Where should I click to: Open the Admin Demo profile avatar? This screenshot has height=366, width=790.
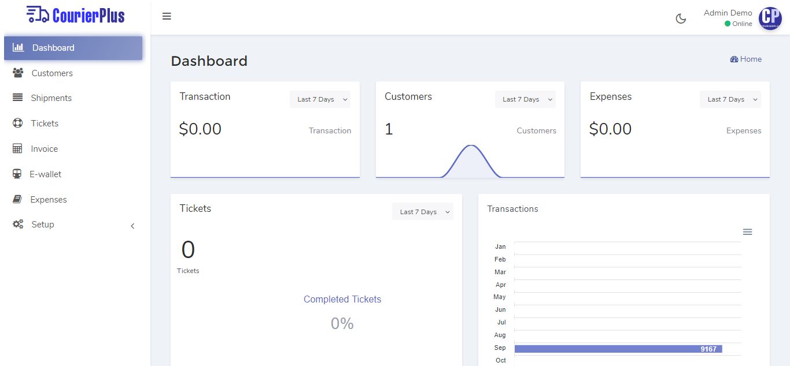point(770,18)
